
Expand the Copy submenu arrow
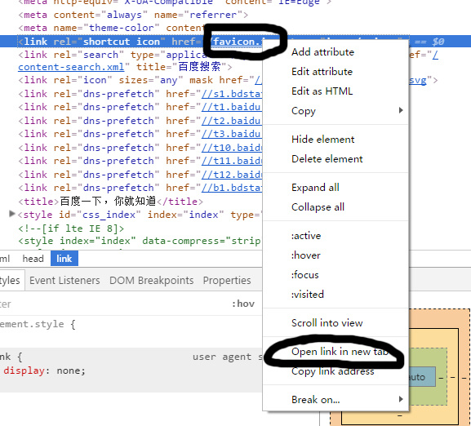[401, 110]
